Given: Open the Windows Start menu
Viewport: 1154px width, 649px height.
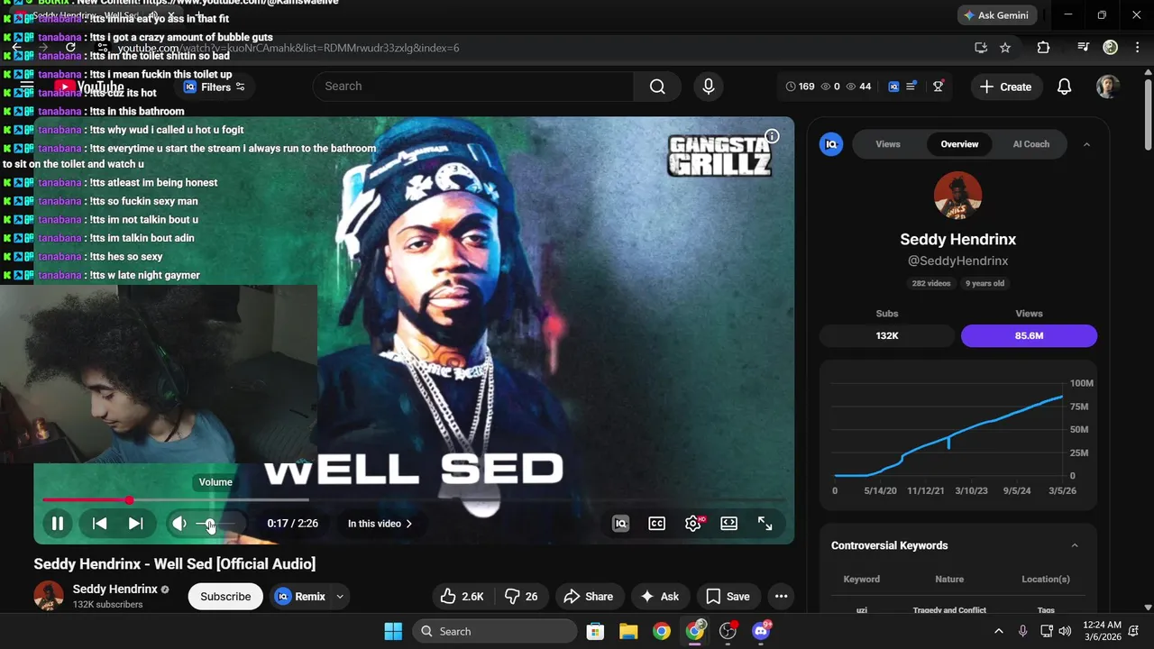Looking at the screenshot, I should tap(393, 631).
